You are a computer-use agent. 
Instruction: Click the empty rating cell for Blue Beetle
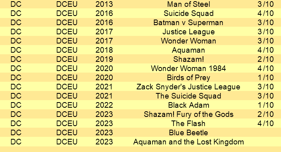(265, 132)
